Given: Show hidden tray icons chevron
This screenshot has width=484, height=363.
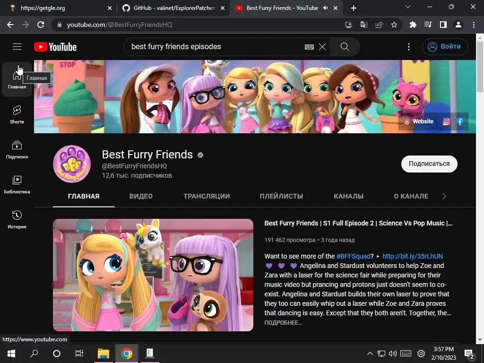Looking at the screenshot, I should coord(370,354).
